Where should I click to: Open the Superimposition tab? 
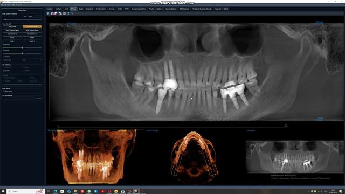pyautogui.click(x=139, y=9)
